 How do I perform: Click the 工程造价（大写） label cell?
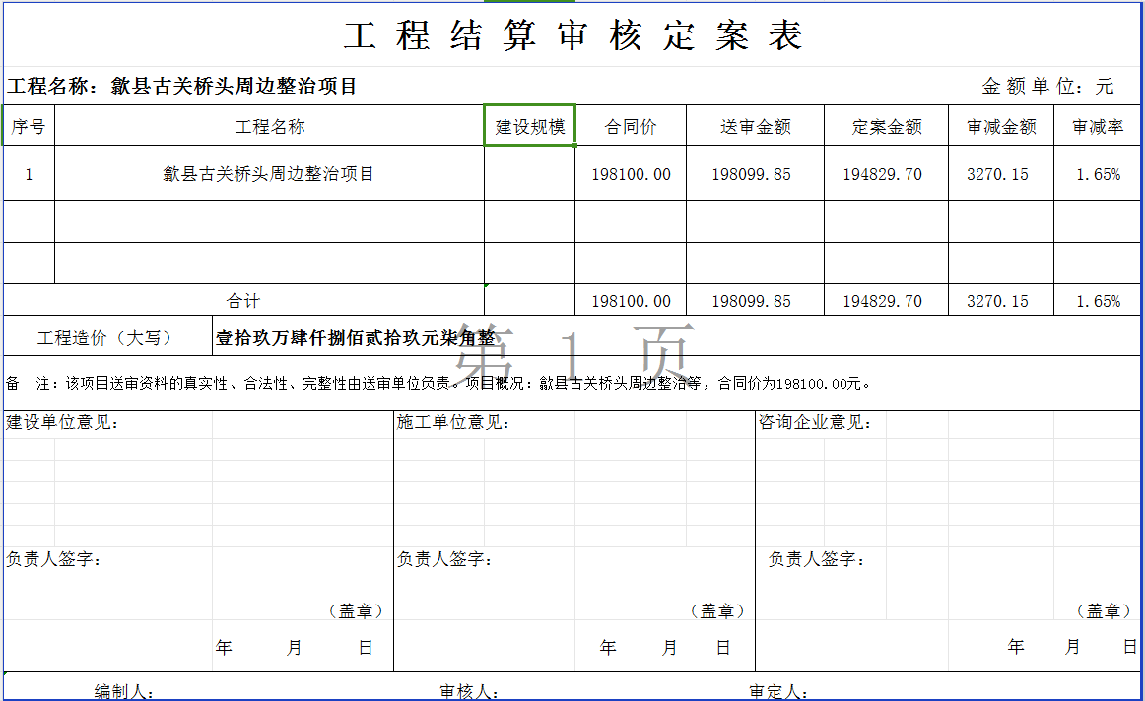tap(105, 338)
